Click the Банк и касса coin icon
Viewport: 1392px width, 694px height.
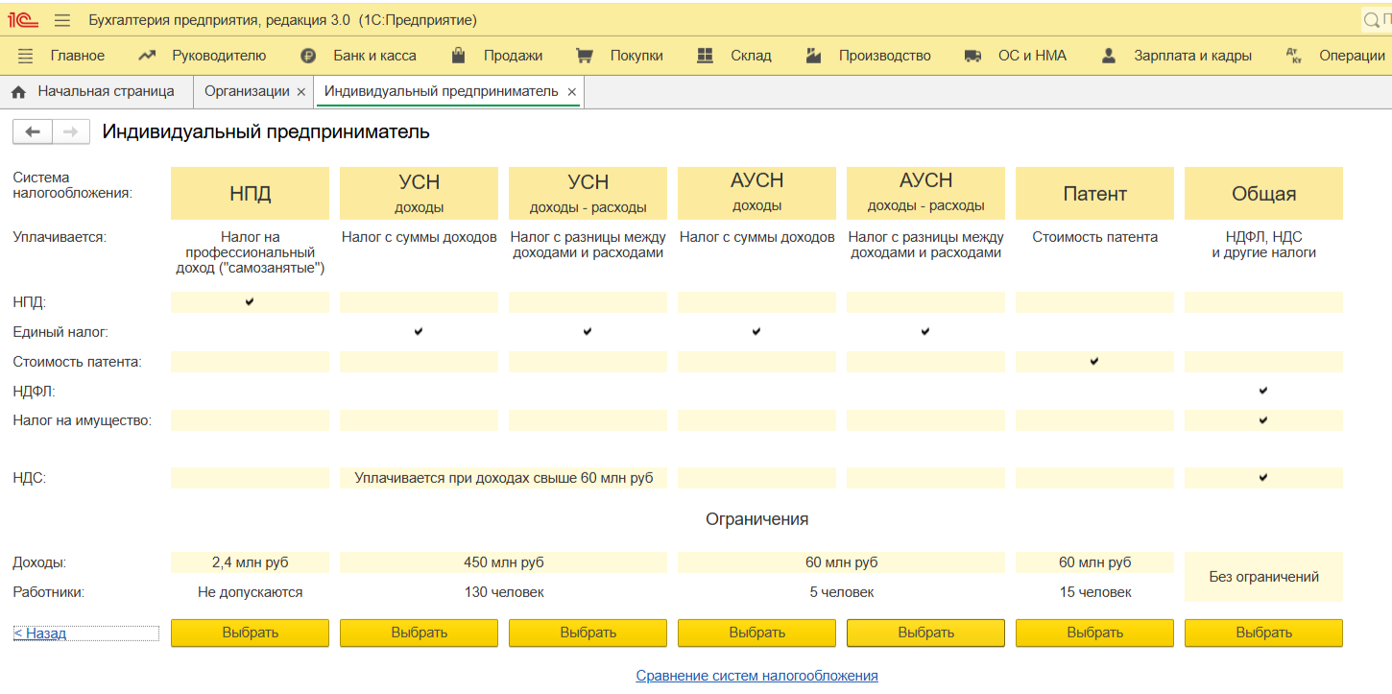click(x=308, y=56)
